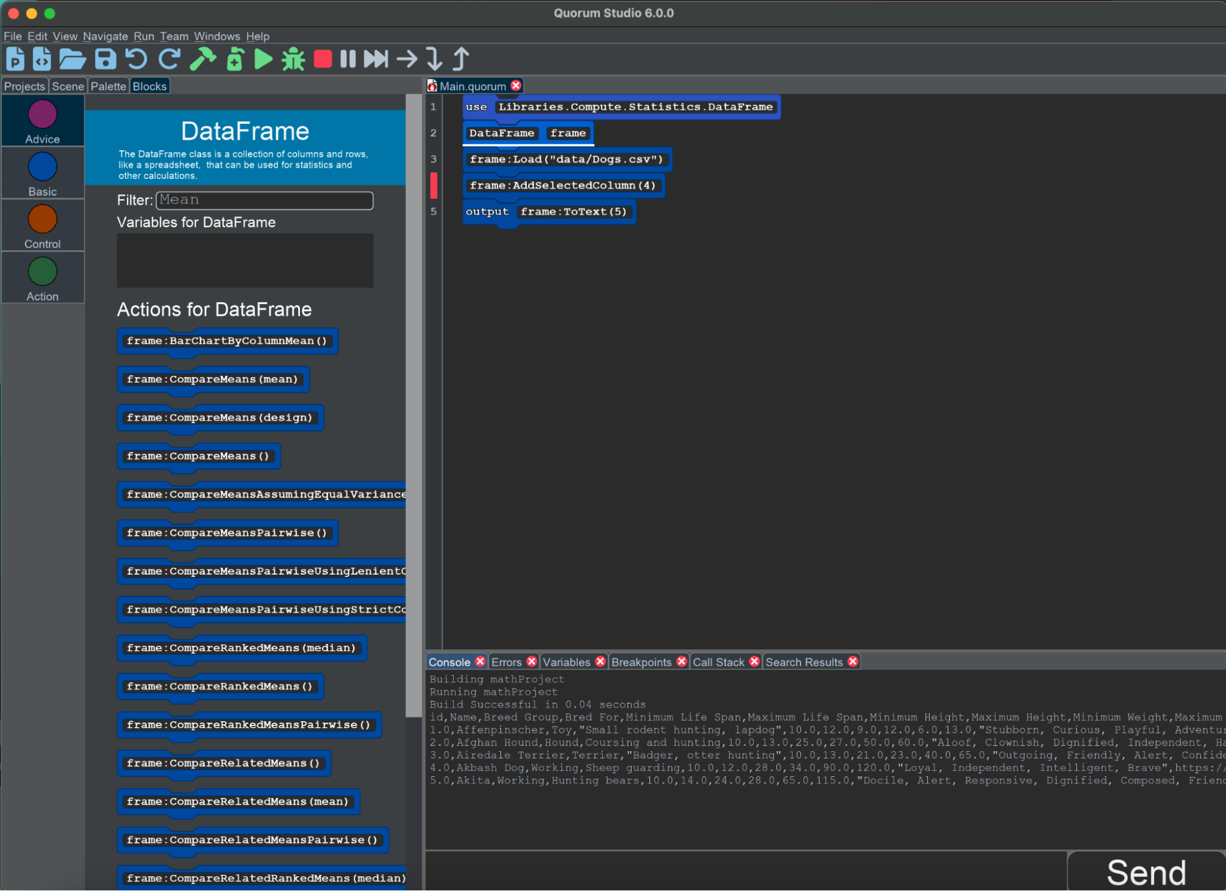Viewport: 1226px width, 891px height.
Task: Click frame:CompareRankedMeans() action button
Action: [x=219, y=686]
